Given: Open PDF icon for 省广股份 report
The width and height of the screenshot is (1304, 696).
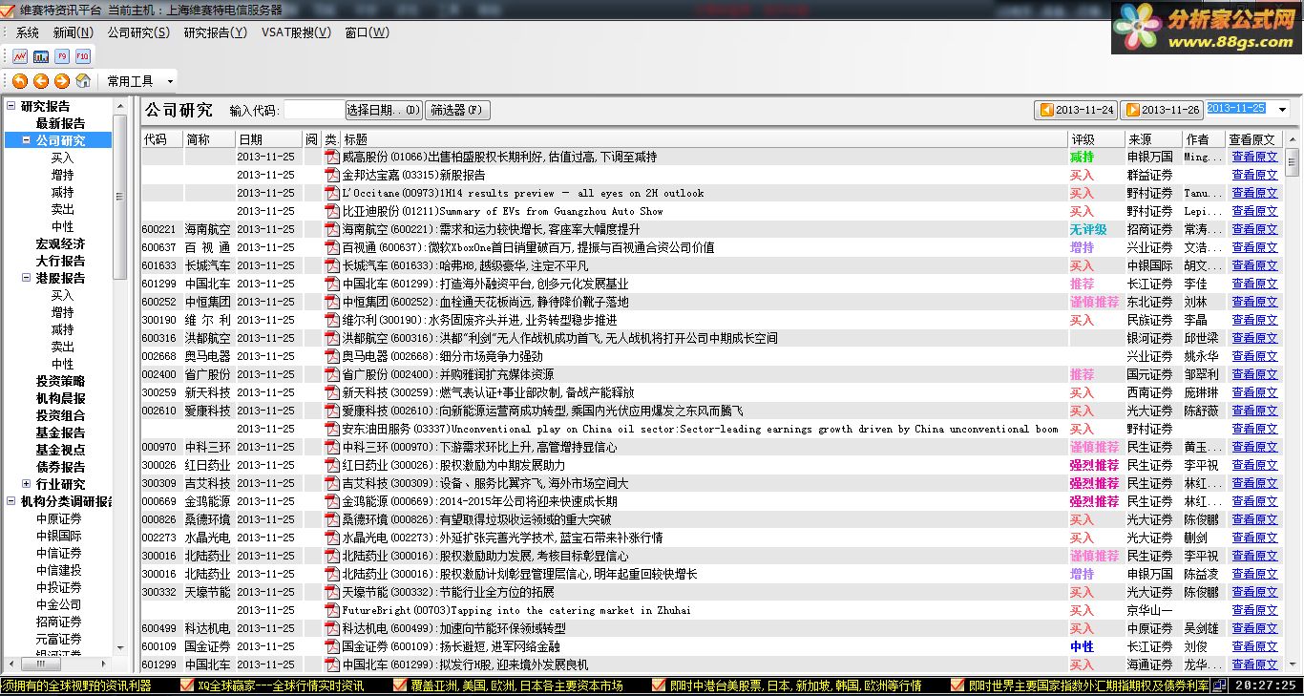Looking at the screenshot, I should tap(332, 374).
